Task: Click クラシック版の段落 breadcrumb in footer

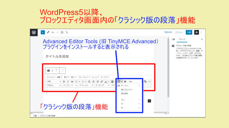Action: pos(48,116)
